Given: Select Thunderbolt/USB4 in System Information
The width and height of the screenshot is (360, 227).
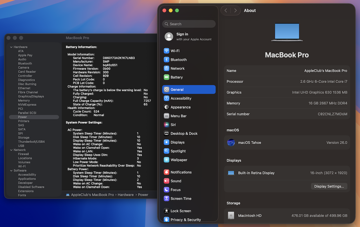Looking at the screenshot, I should pos(31,142).
